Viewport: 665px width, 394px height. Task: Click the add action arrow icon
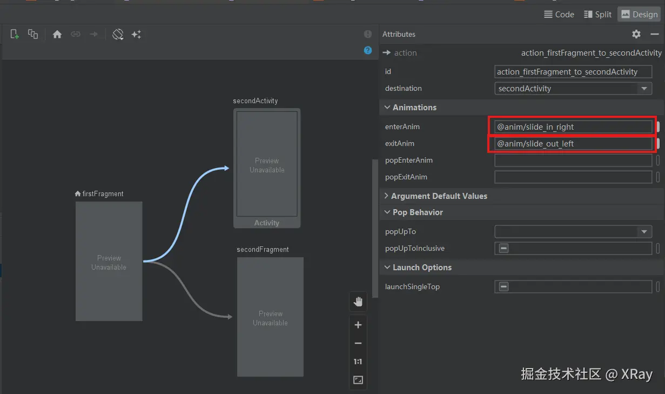[94, 34]
